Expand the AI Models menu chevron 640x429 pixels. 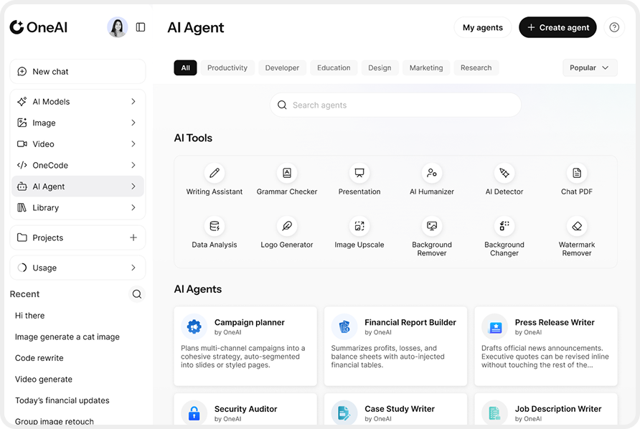[133, 102]
